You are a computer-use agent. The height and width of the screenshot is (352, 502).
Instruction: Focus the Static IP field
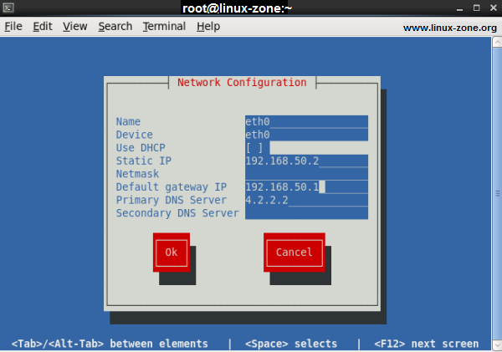click(x=306, y=161)
